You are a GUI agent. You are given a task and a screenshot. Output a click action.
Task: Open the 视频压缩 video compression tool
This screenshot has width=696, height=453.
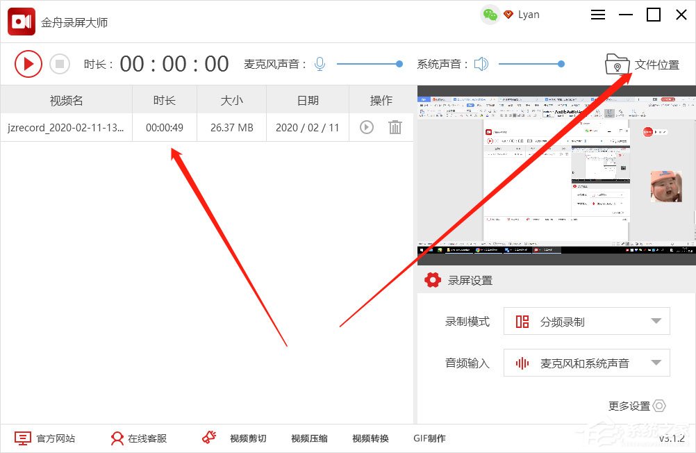[308, 438]
